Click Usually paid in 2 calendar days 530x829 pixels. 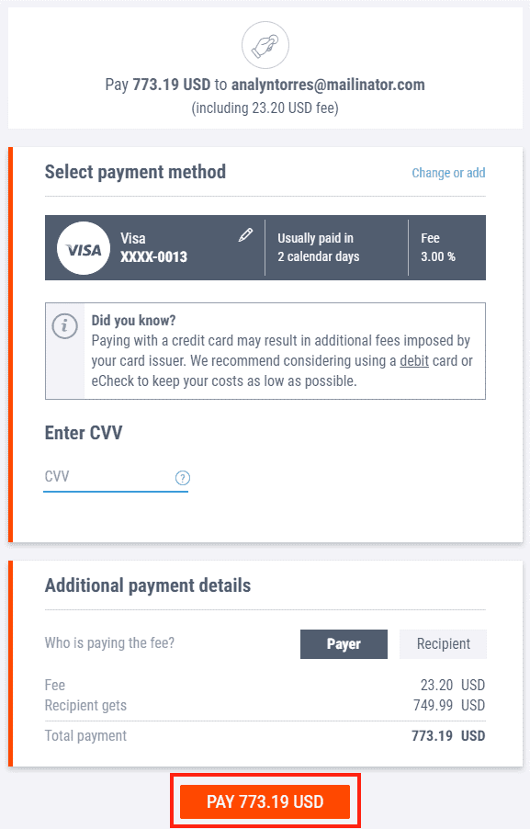pos(319,247)
